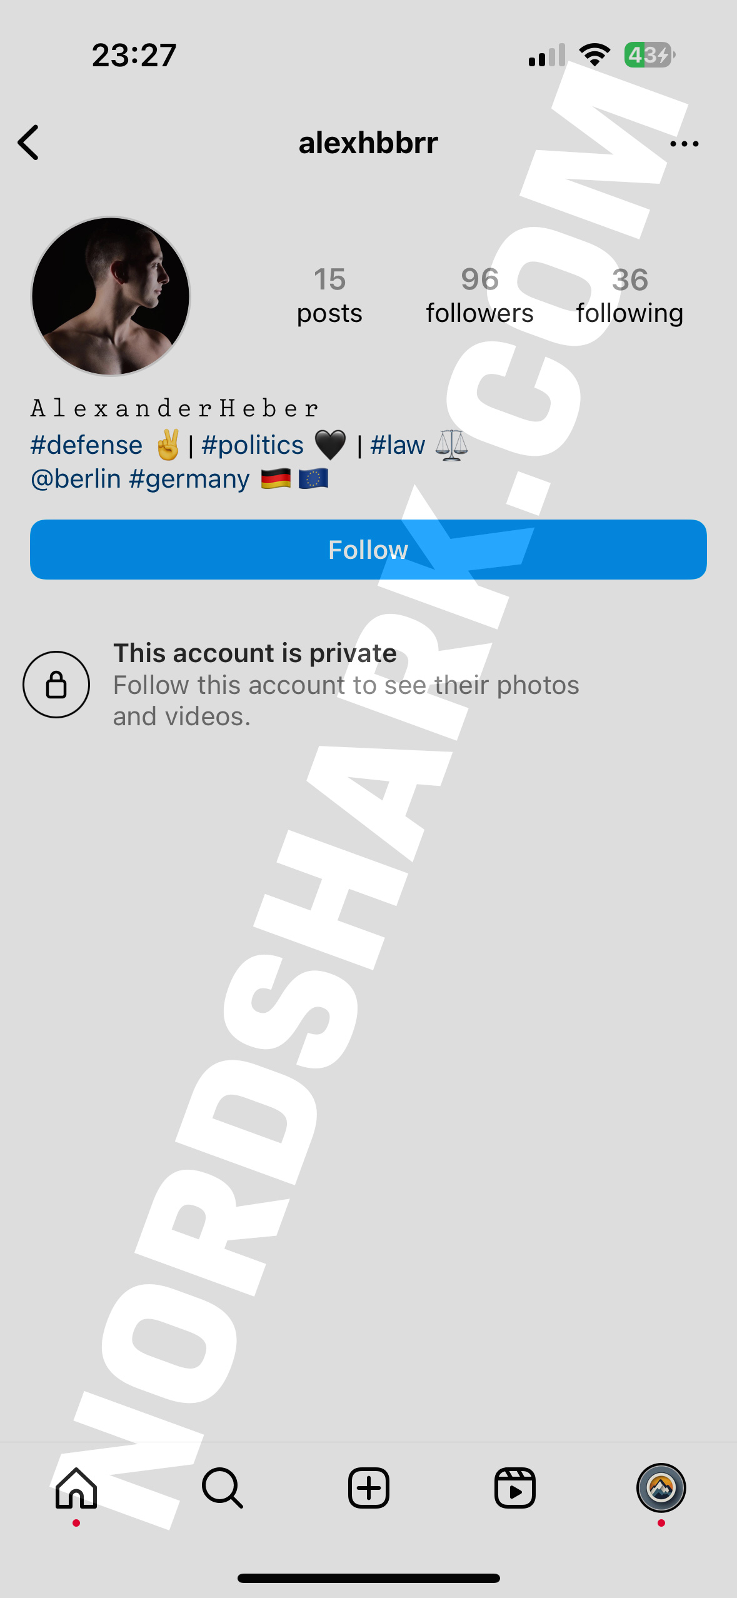Open your own profile avatar tab
737x1598 pixels.
click(661, 1488)
